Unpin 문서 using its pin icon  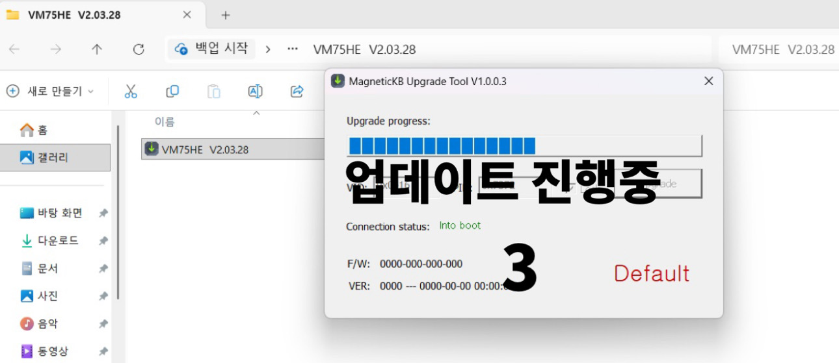[x=103, y=269]
